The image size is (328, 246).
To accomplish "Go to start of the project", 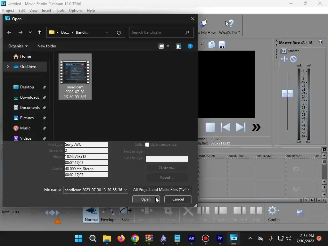I will pos(225,127).
